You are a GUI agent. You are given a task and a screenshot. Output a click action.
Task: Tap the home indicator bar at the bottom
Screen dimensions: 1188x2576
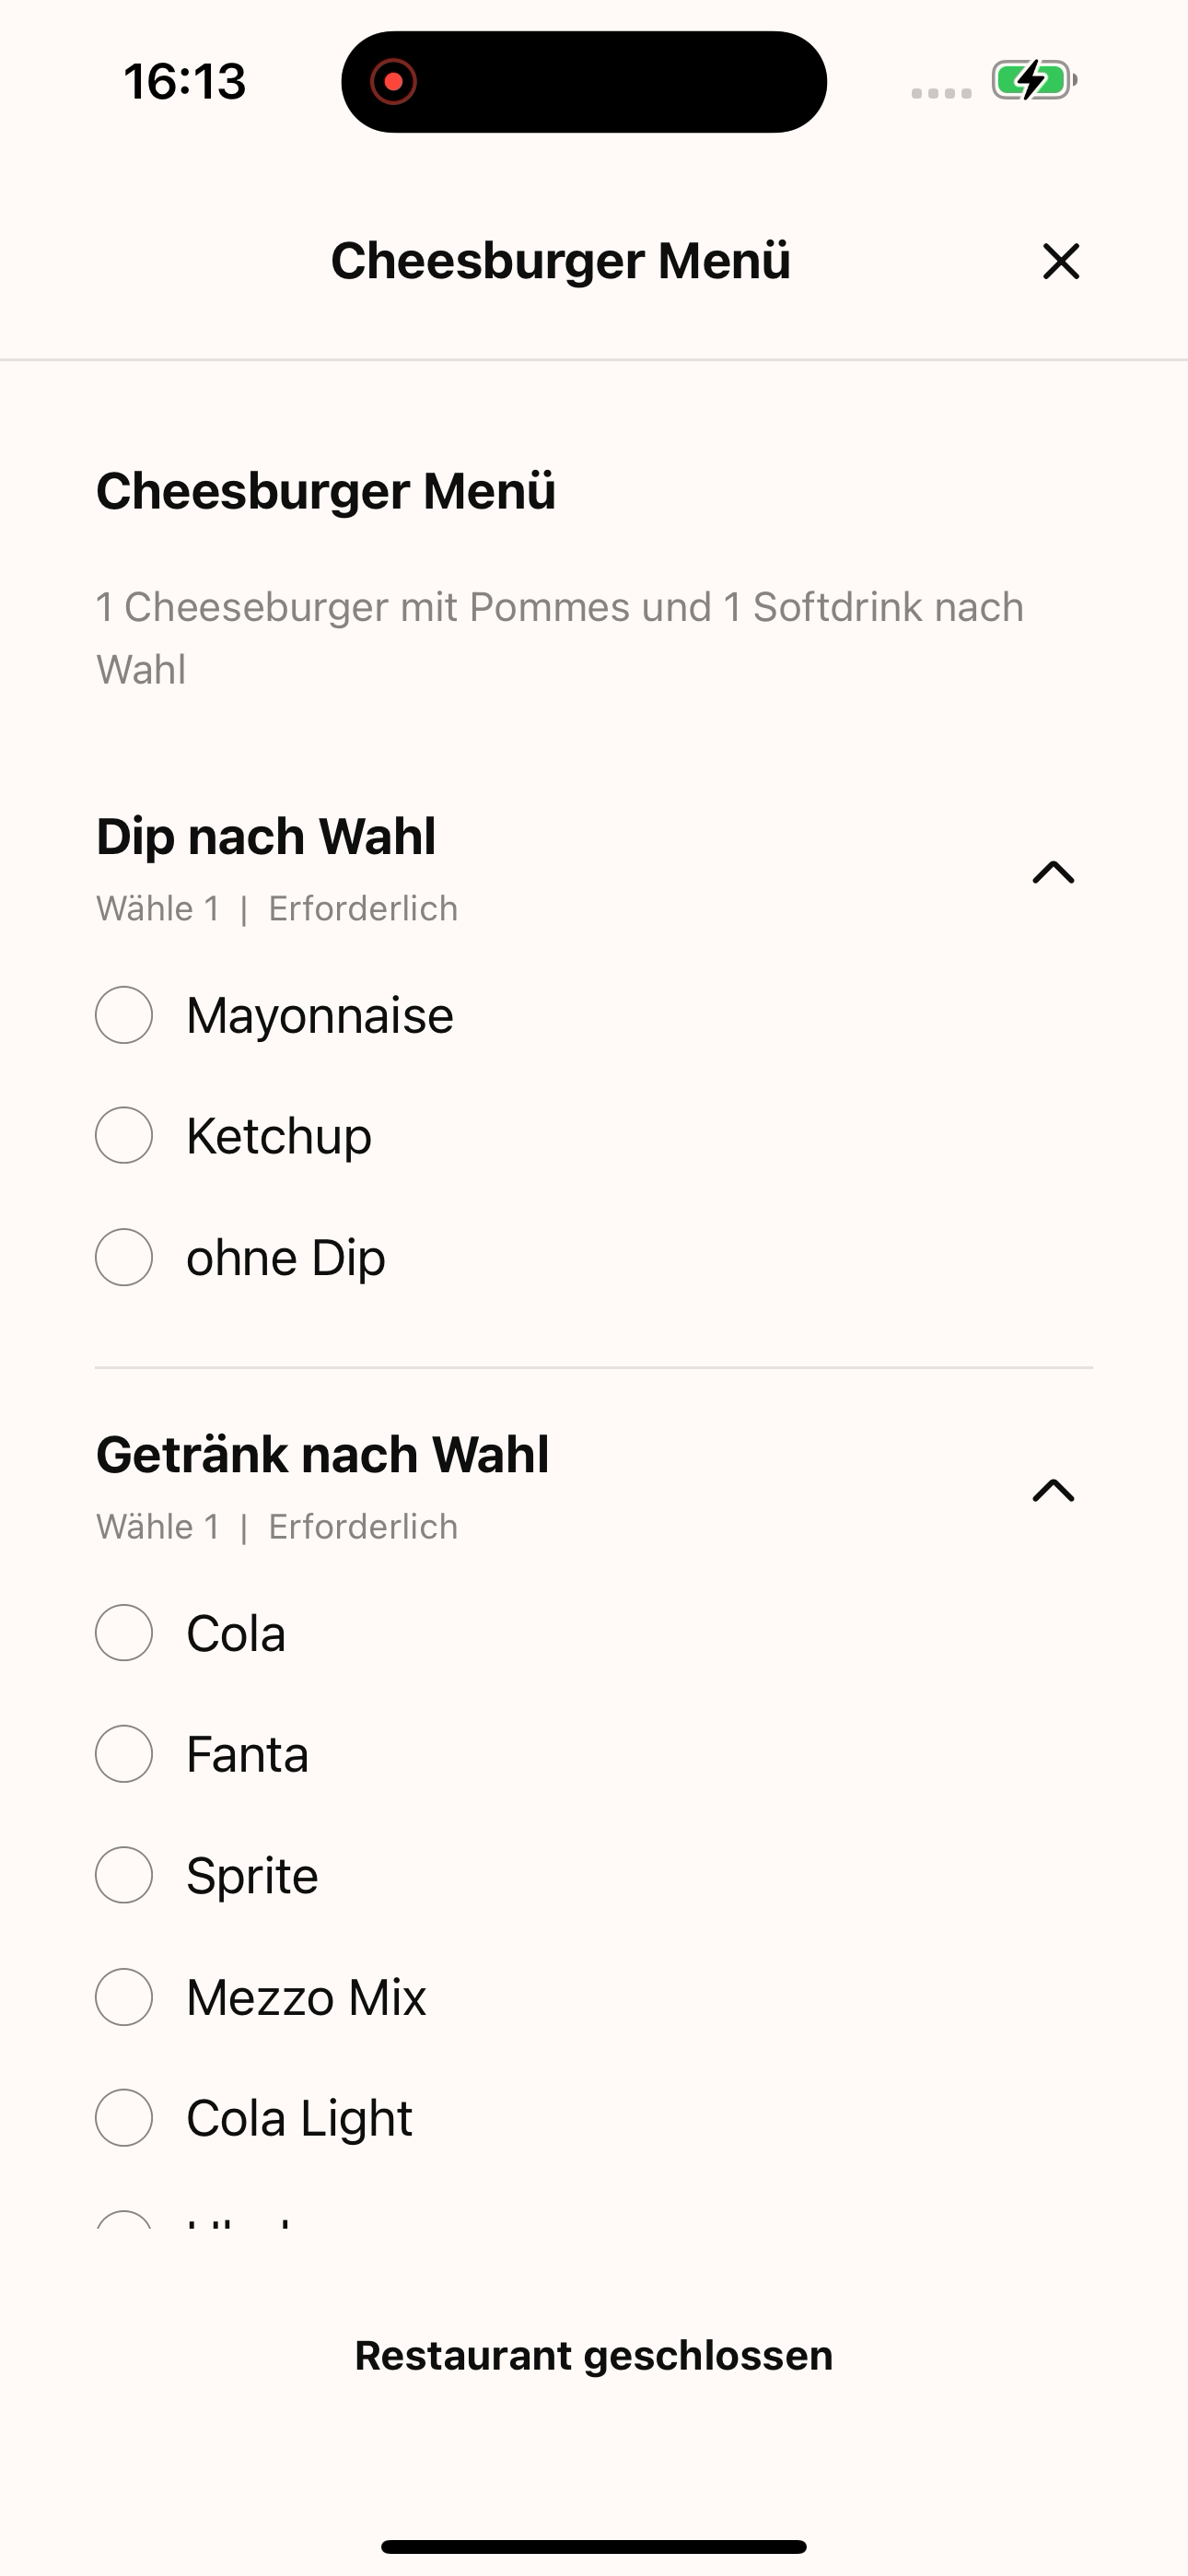point(594,2546)
